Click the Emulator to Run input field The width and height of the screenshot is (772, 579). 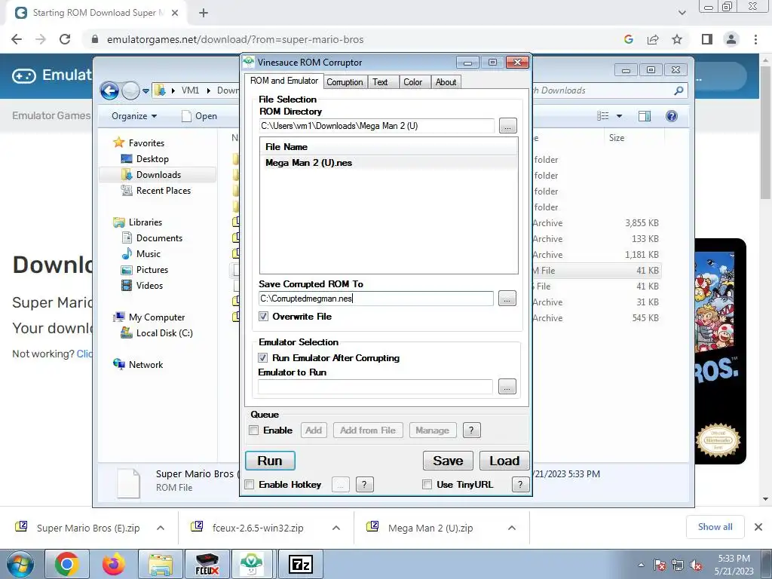[375, 387]
